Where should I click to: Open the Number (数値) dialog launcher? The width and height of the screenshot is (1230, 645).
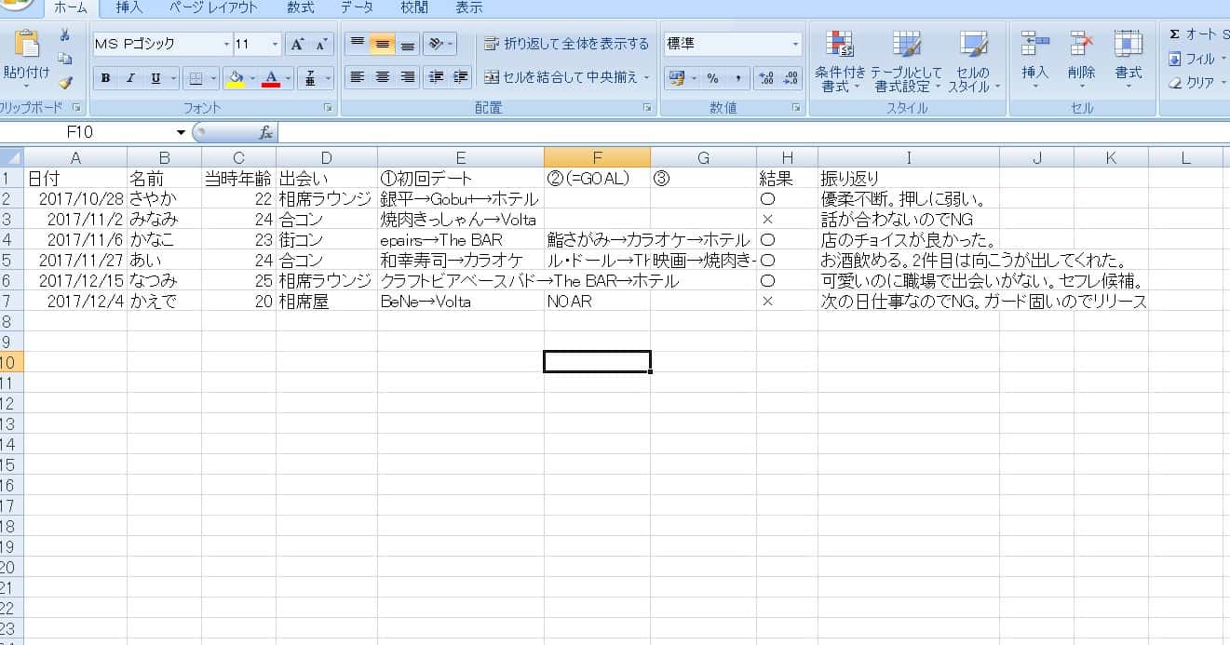point(796,108)
